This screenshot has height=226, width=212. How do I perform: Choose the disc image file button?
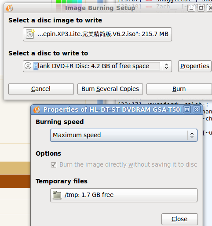(x=97, y=34)
